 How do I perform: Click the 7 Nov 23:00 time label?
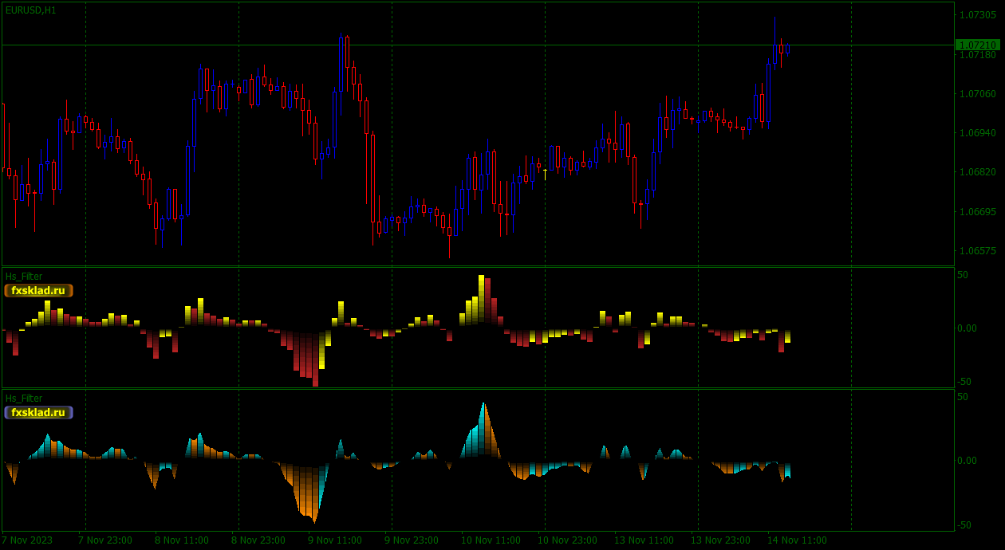105,540
